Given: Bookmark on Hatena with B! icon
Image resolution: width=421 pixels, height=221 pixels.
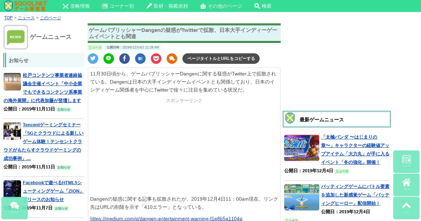Looking at the screenshot, I should coord(140,59).
